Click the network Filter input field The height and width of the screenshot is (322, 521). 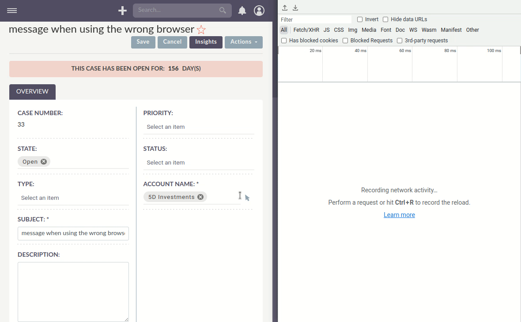click(x=315, y=19)
